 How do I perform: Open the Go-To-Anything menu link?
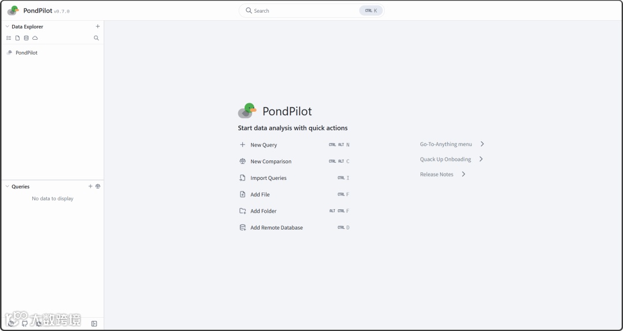click(452, 144)
